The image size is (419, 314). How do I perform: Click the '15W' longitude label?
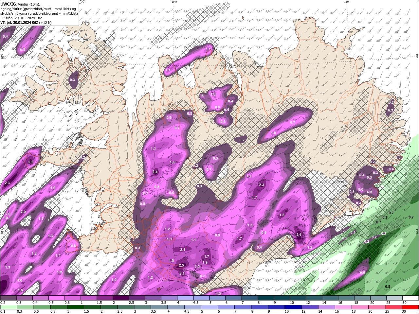(347, 2)
